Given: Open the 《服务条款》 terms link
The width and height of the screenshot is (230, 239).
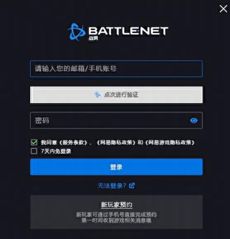Looking at the screenshot, I should tap(73, 143).
